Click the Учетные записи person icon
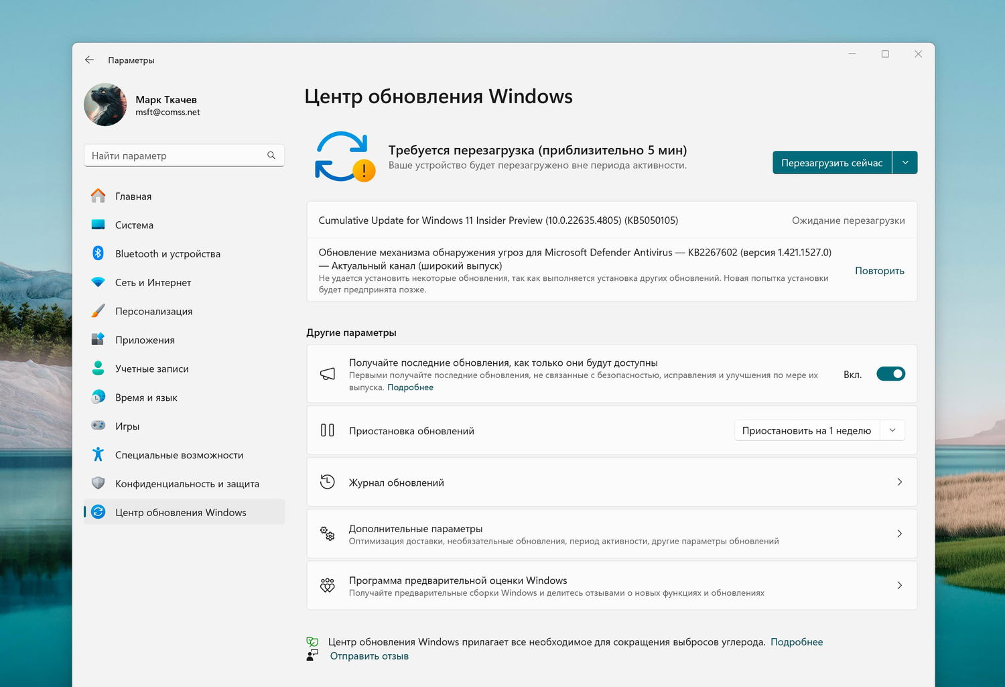 pyautogui.click(x=98, y=368)
